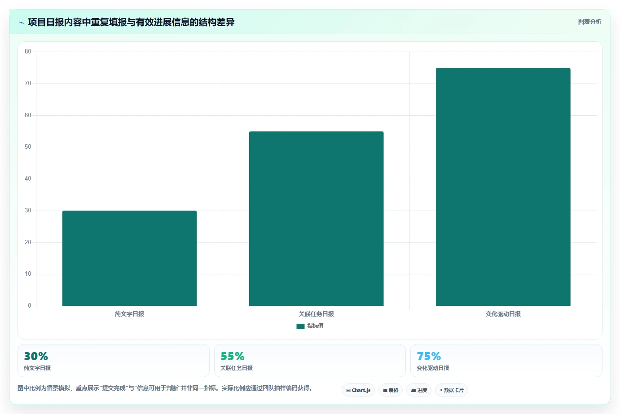Click the 数据卡片 tag chip

(x=452, y=390)
